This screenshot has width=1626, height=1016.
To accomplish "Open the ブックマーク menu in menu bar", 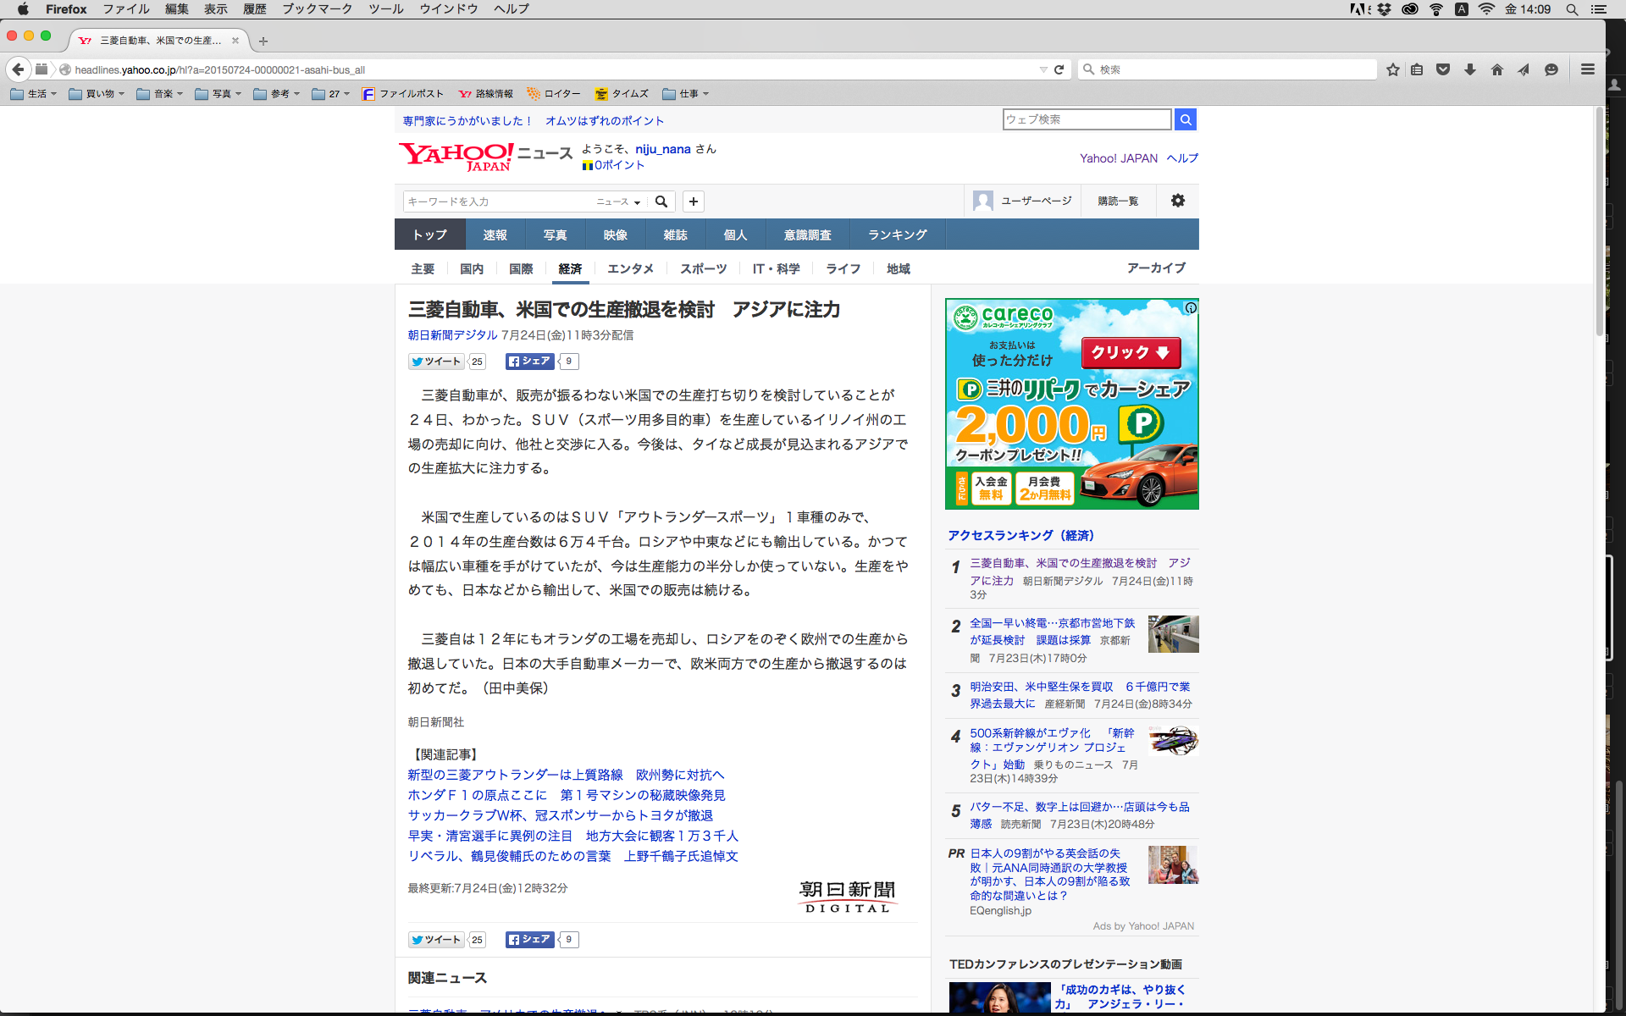I will tap(317, 9).
